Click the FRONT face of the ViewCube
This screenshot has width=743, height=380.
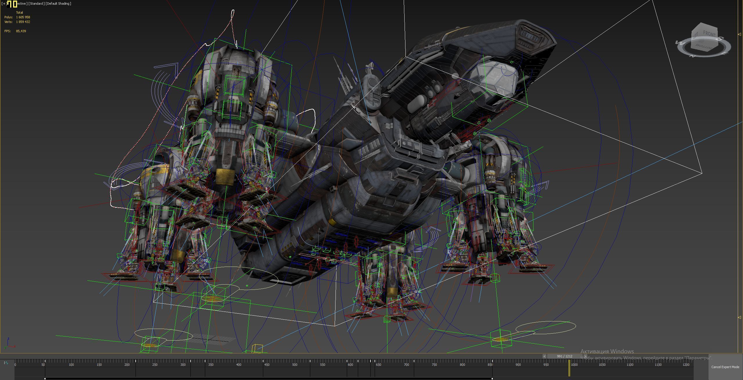coord(709,34)
